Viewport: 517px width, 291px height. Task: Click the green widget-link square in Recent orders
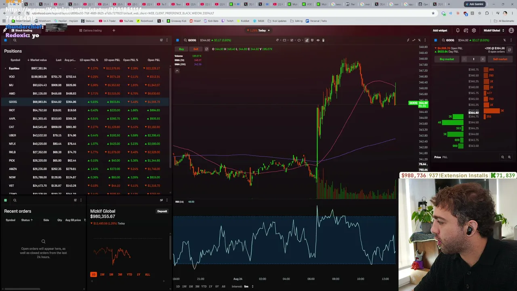(6, 200)
